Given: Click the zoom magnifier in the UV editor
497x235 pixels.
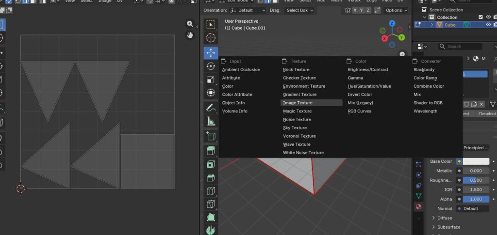Looking at the screenshot, I should tap(190, 24).
